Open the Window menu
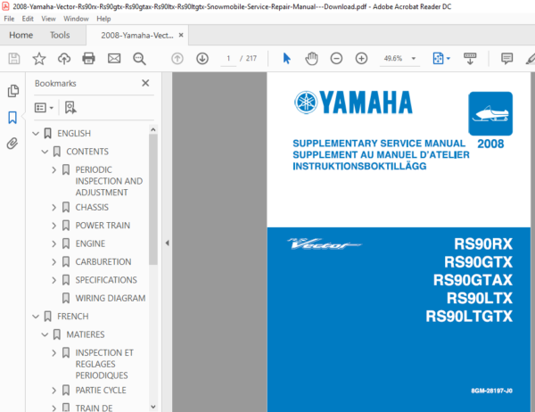 coord(76,19)
